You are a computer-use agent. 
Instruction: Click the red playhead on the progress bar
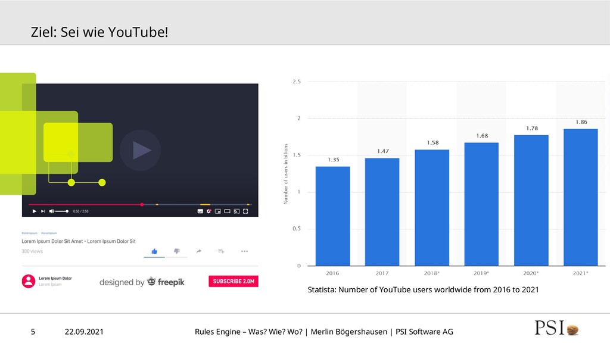pyautogui.click(x=142, y=204)
